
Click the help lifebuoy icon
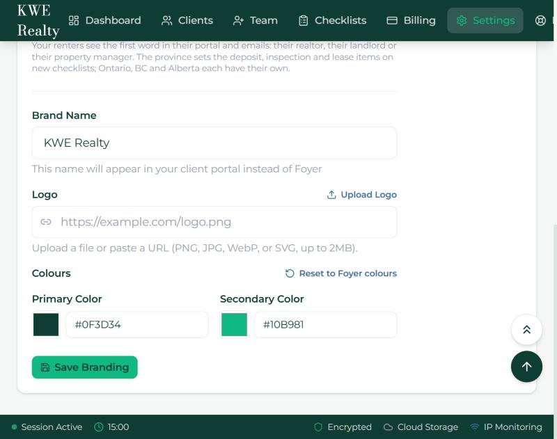tap(540, 21)
